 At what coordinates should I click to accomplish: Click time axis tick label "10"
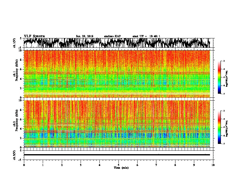(x=213, y=165)
